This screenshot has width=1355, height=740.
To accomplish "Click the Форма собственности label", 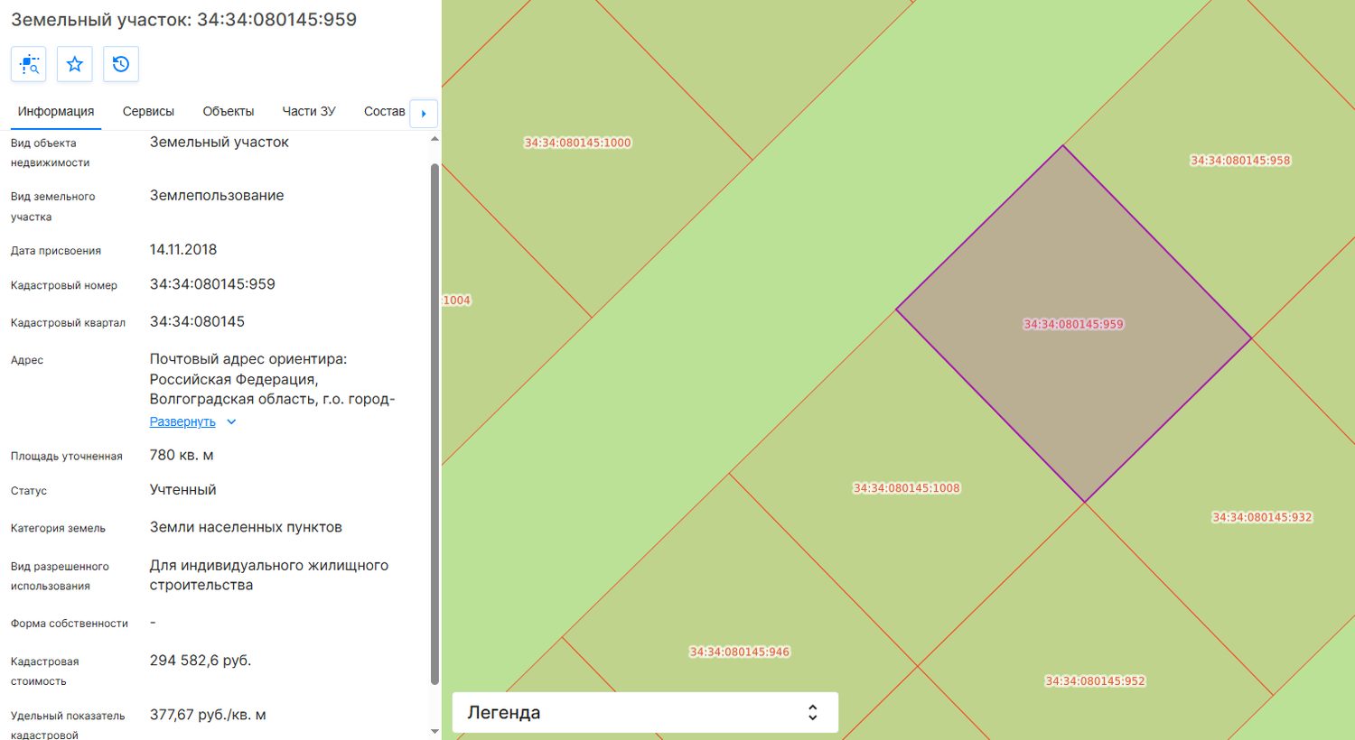I will coord(70,624).
